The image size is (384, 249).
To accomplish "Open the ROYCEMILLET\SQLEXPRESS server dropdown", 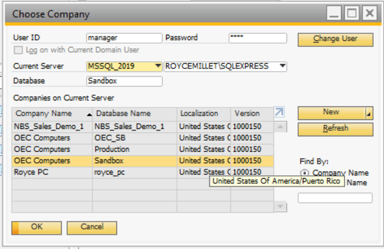I will tap(282, 66).
